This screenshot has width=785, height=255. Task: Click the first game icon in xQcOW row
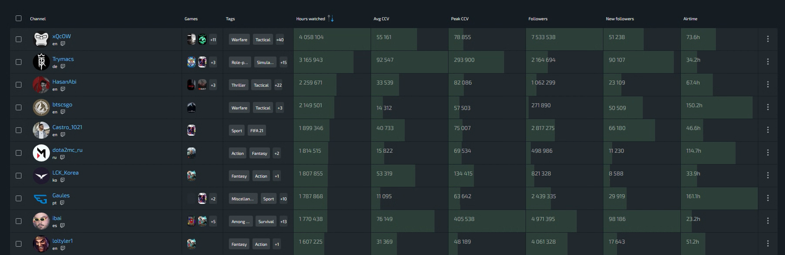click(191, 39)
